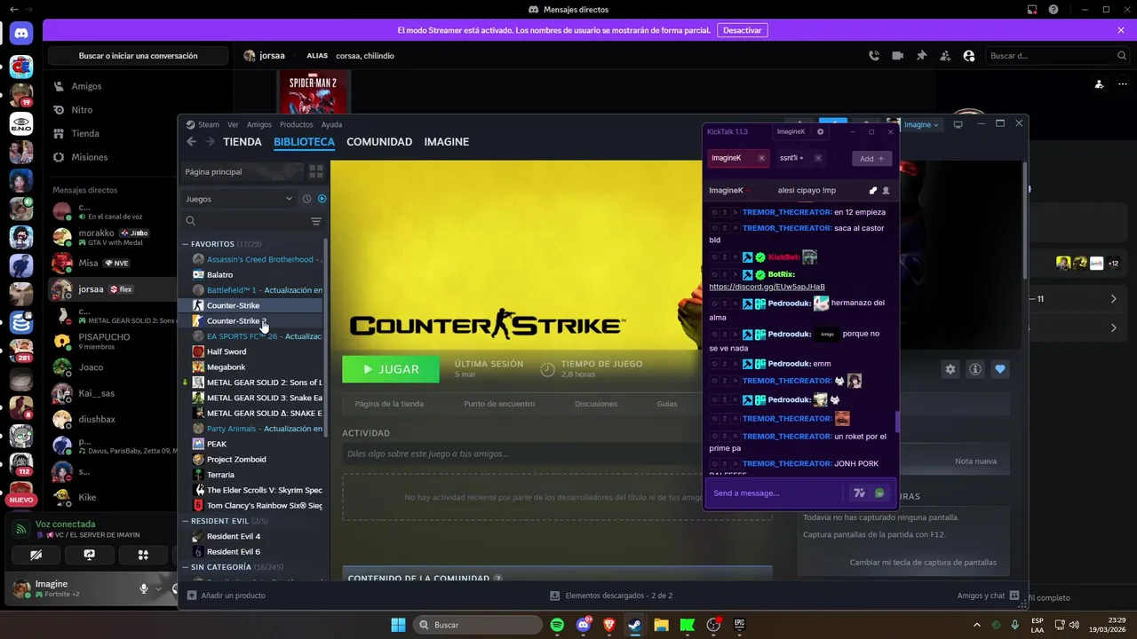Open the Imagine account dropdown in Steam
This screenshot has height=639, width=1137.
[x=921, y=124]
